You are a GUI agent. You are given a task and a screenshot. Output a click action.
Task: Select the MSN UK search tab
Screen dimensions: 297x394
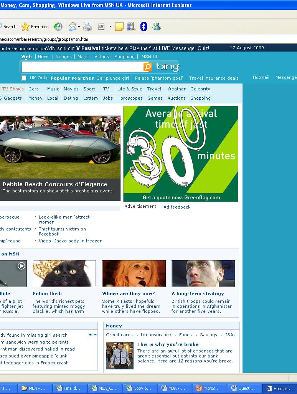[150, 57]
